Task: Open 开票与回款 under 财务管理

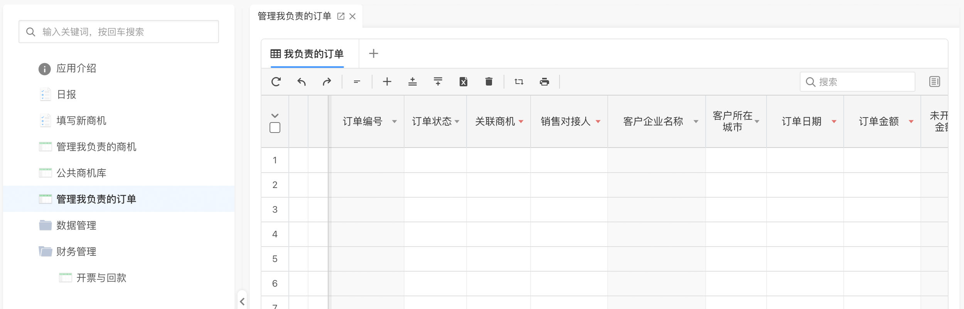Action: click(101, 278)
